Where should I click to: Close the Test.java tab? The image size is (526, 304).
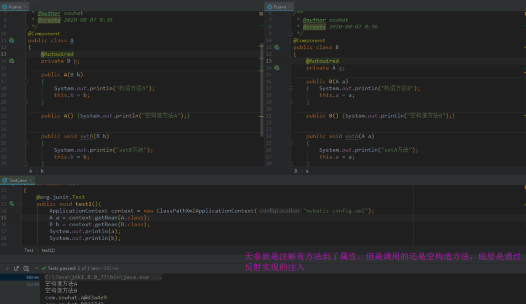tap(31, 180)
